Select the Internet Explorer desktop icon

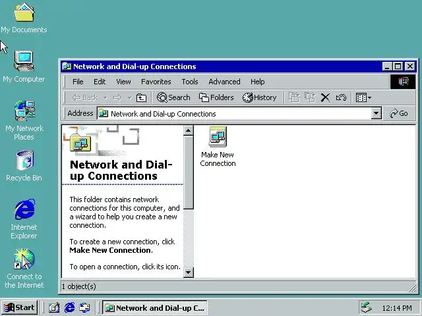pos(24,219)
